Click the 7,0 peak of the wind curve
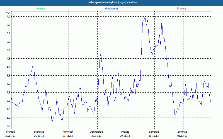 tap(145, 17)
